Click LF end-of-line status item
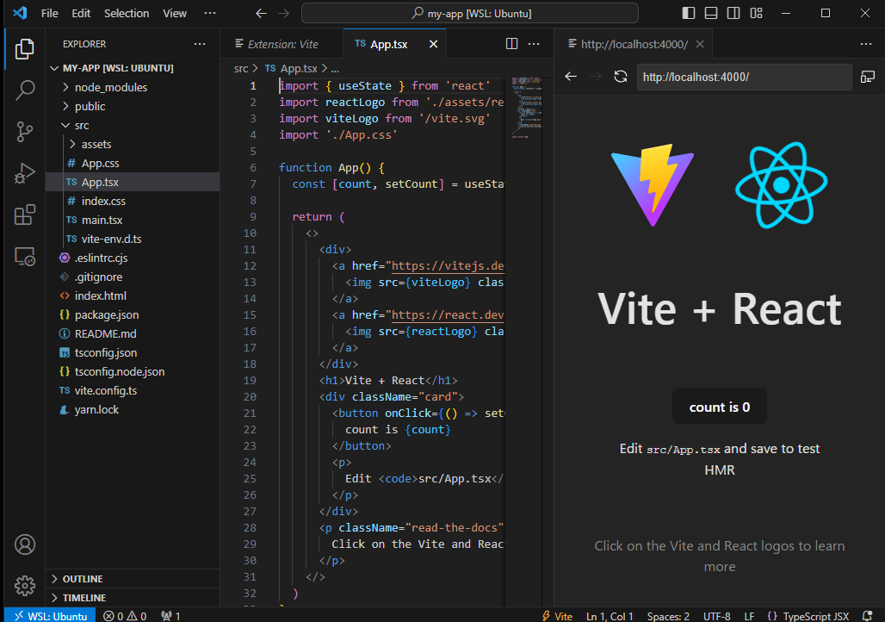 point(748,616)
